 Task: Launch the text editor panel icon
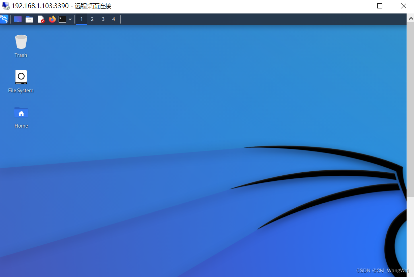(41, 19)
